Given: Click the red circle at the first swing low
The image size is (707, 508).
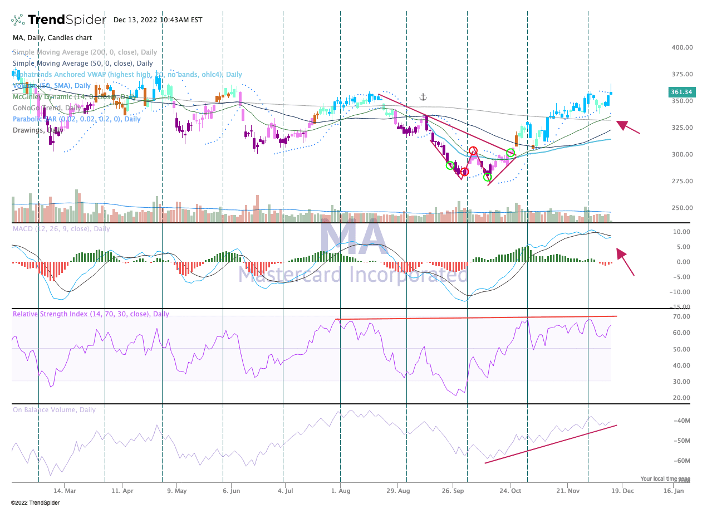Looking at the screenshot, I should [x=464, y=172].
